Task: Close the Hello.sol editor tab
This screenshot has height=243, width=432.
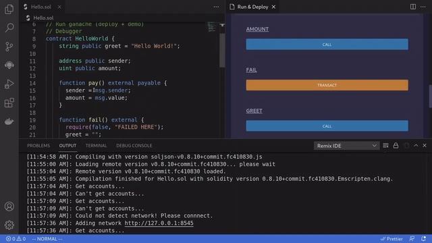Action: tap(59, 7)
